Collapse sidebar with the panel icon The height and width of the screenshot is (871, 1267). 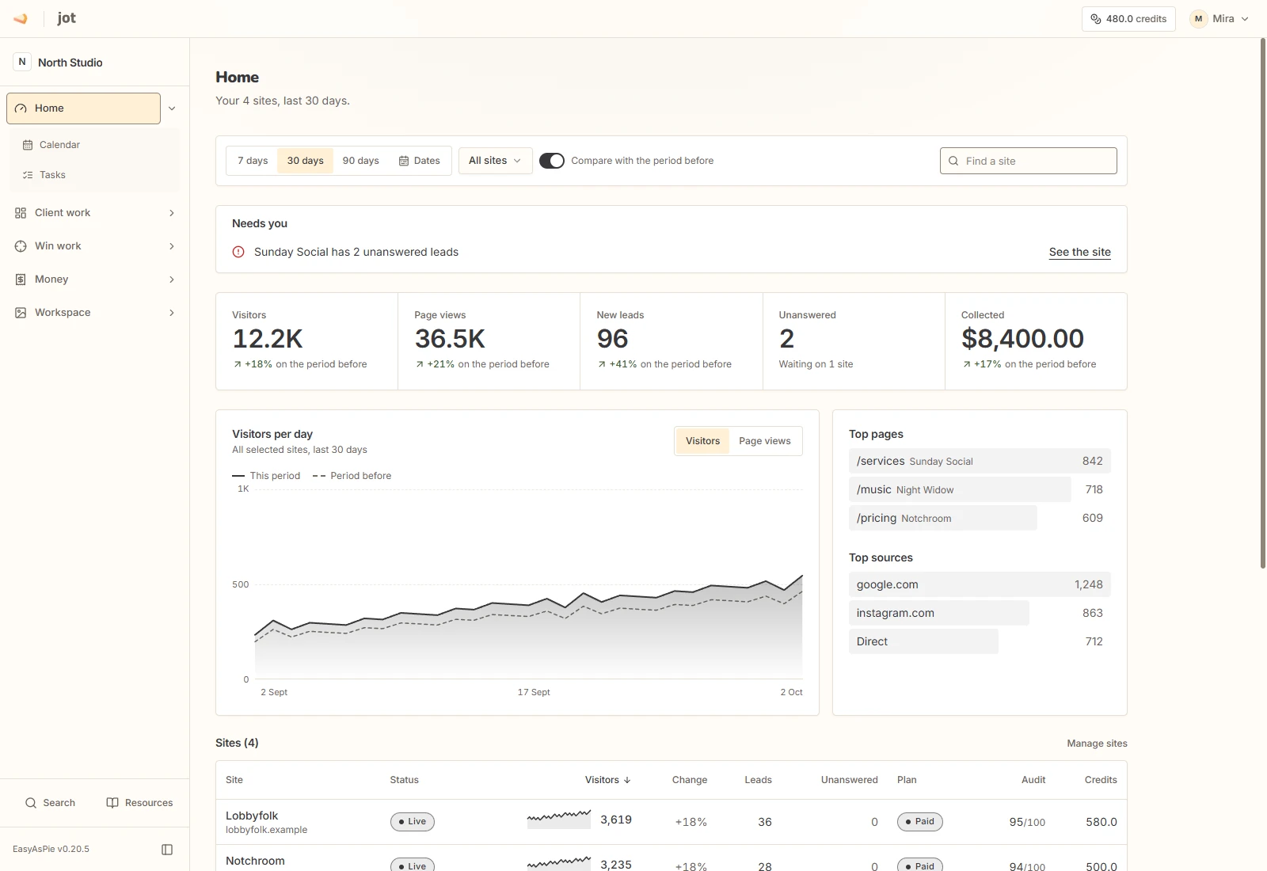[167, 850]
